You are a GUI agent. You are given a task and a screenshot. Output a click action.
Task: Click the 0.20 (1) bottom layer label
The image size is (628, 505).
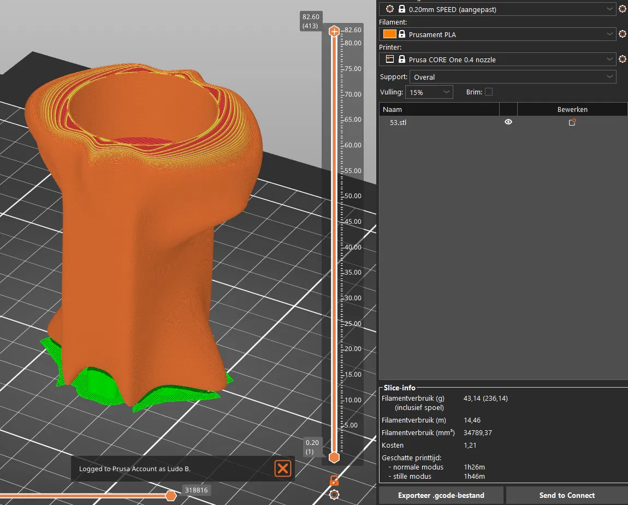click(312, 447)
